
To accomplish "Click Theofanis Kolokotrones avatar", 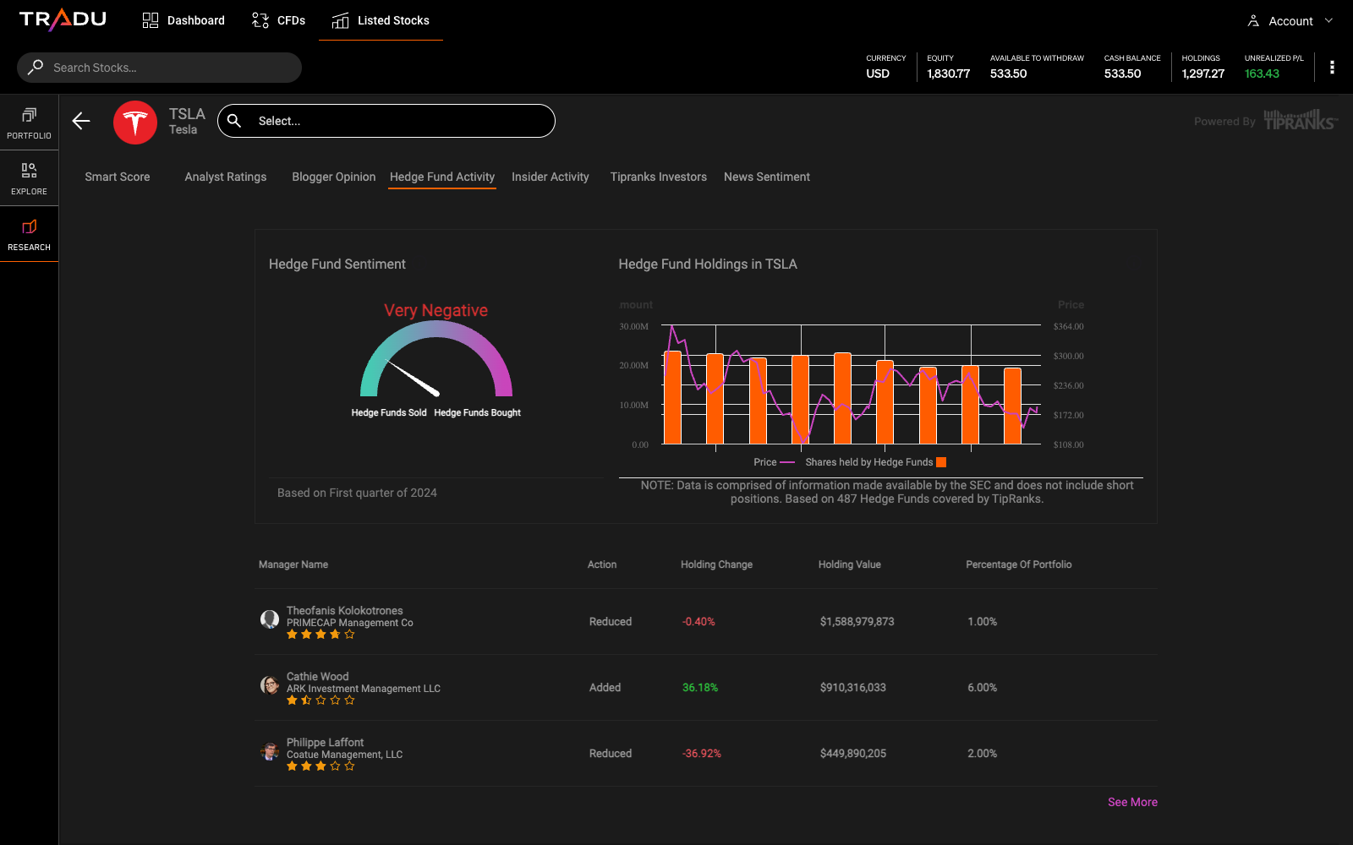I will [270, 619].
